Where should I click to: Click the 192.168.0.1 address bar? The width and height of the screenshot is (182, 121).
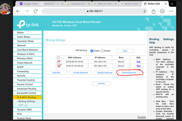click(94, 11)
